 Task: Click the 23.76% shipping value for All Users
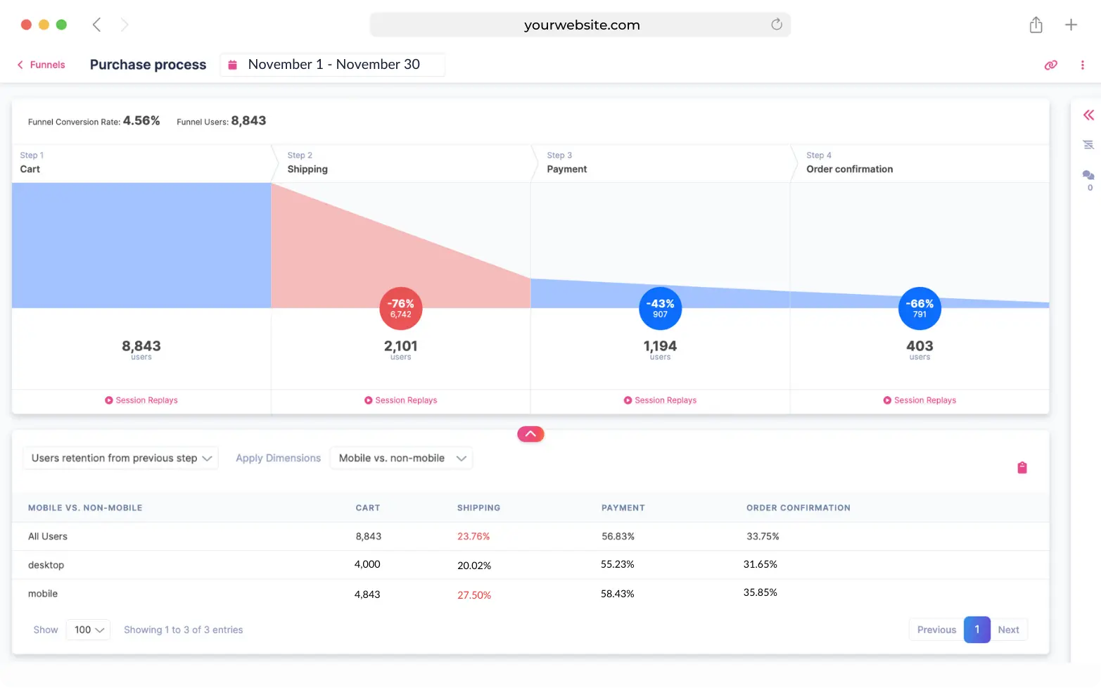point(473,536)
